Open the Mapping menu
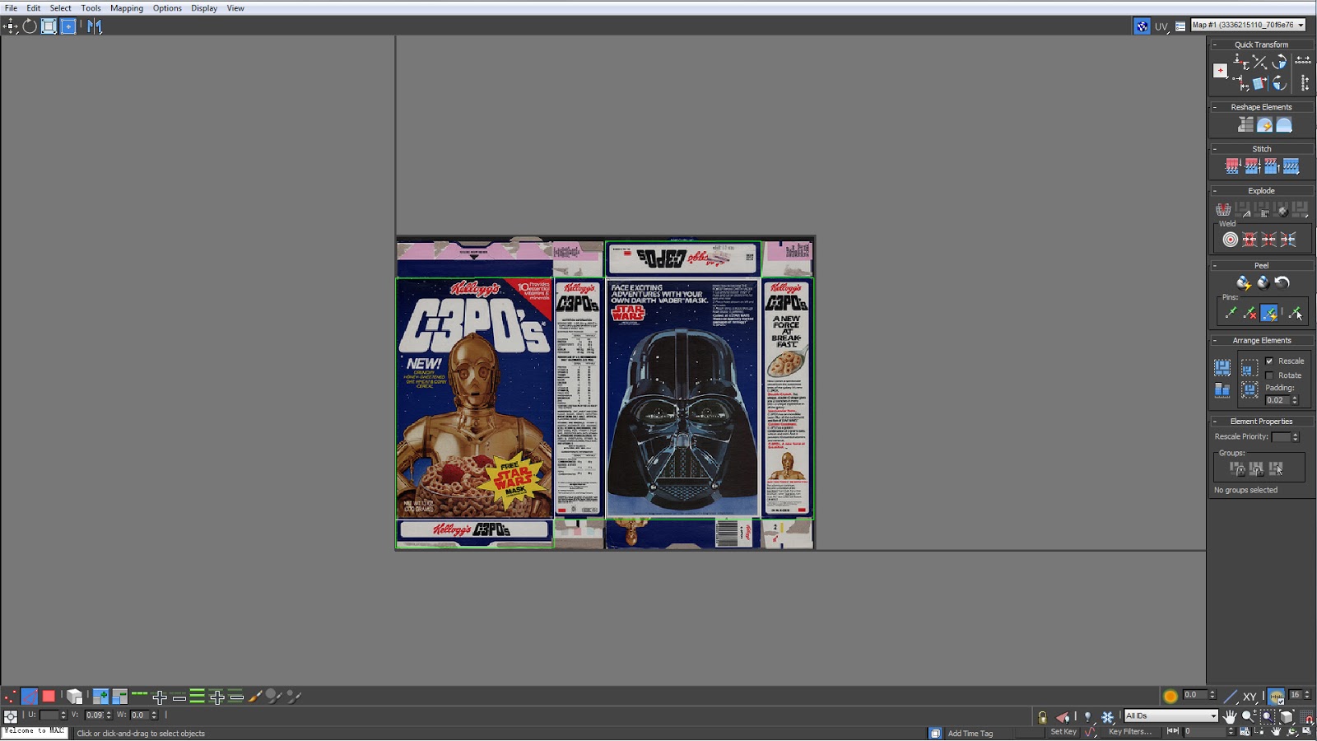The height and width of the screenshot is (741, 1317). pyautogui.click(x=127, y=8)
